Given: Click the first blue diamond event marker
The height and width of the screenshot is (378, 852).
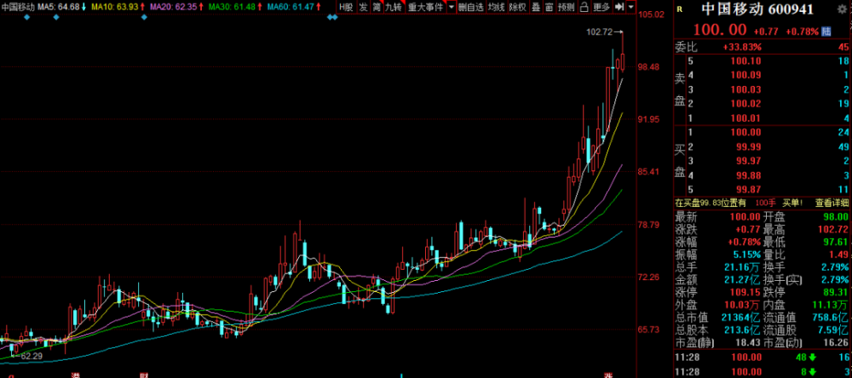Looking at the screenshot, I should [27, 17].
